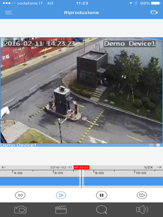Viewport: 163px width, 217px height.
Task: Tap the zoom icon below video
Action: 151,145
